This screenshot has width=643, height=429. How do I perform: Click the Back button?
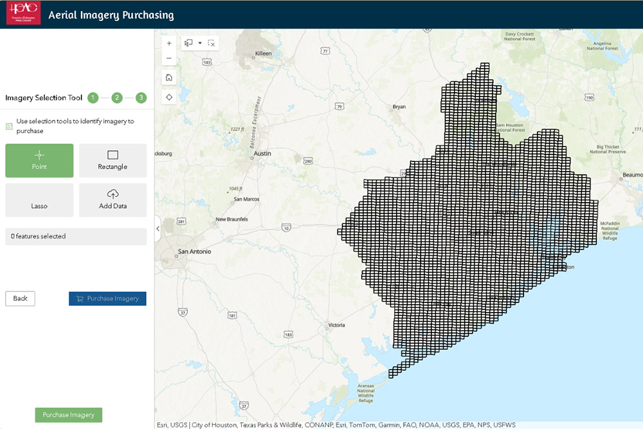(20, 298)
